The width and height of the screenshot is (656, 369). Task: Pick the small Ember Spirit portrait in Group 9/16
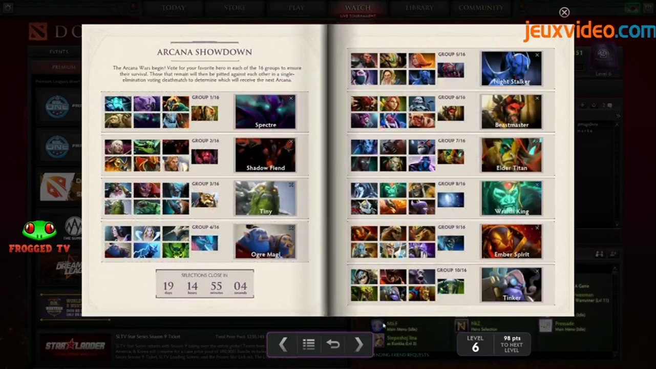[364, 234]
